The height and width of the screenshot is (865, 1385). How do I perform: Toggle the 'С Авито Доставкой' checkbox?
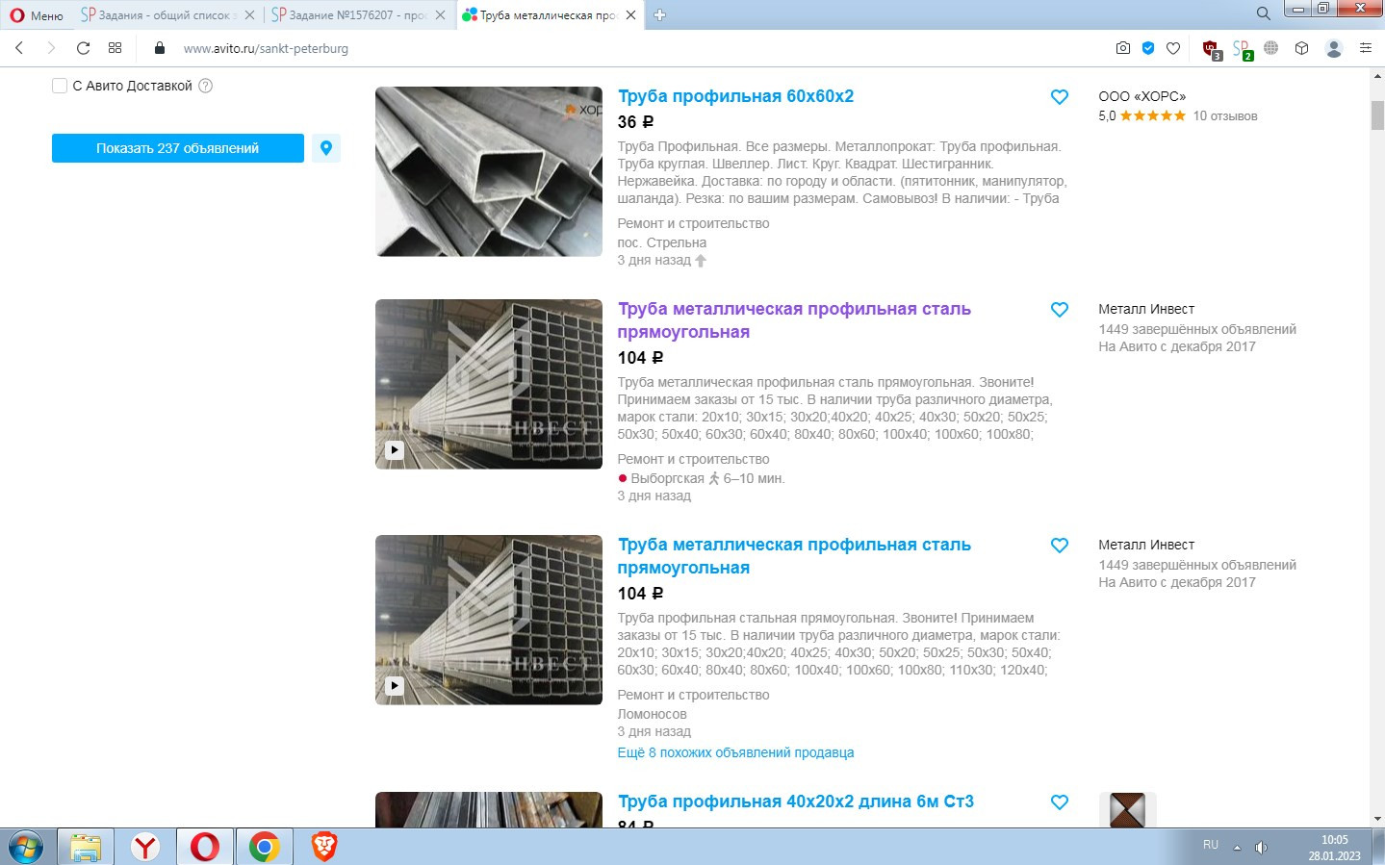60,86
